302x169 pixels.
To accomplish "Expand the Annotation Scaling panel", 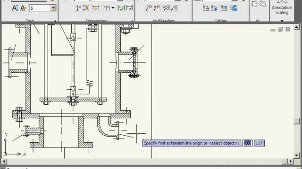I will coord(282,21).
